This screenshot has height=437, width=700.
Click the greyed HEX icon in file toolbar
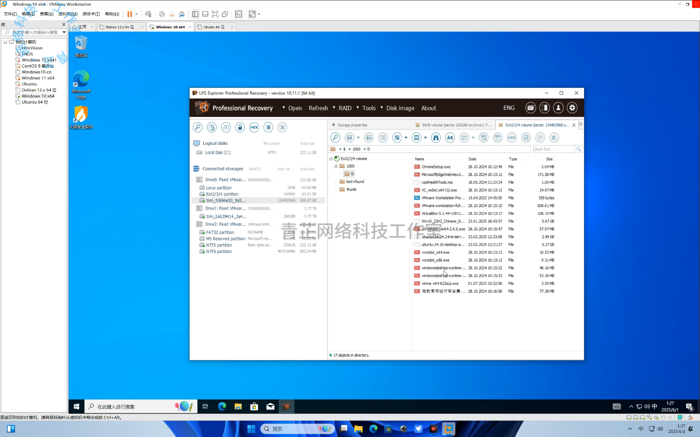tap(512, 138)
